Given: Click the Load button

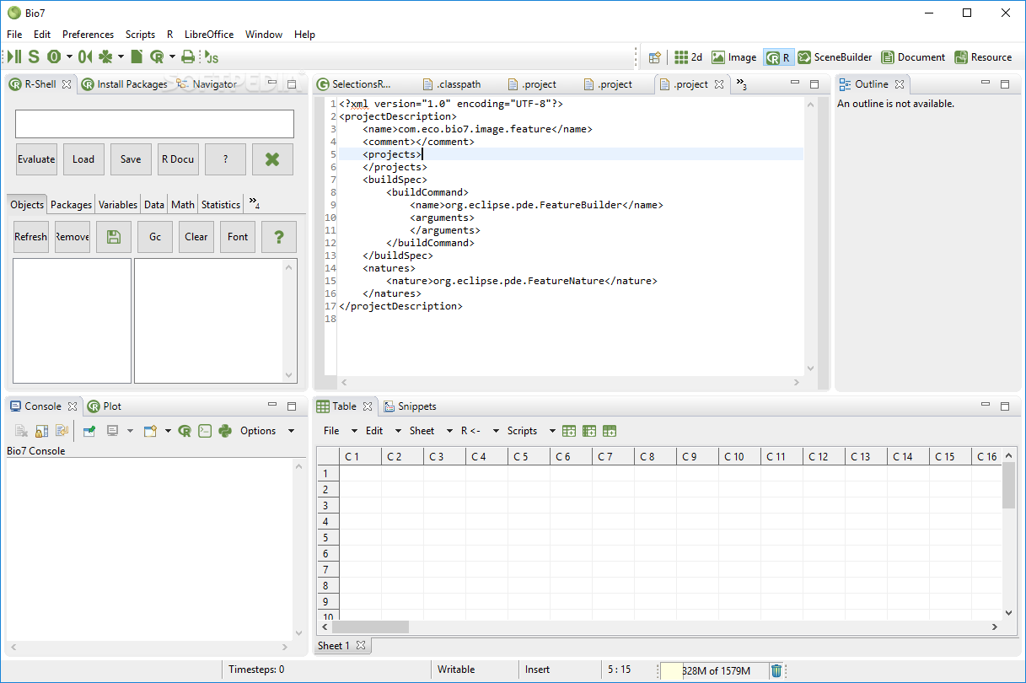Looking at the screenshot, I should coord(83,159).
